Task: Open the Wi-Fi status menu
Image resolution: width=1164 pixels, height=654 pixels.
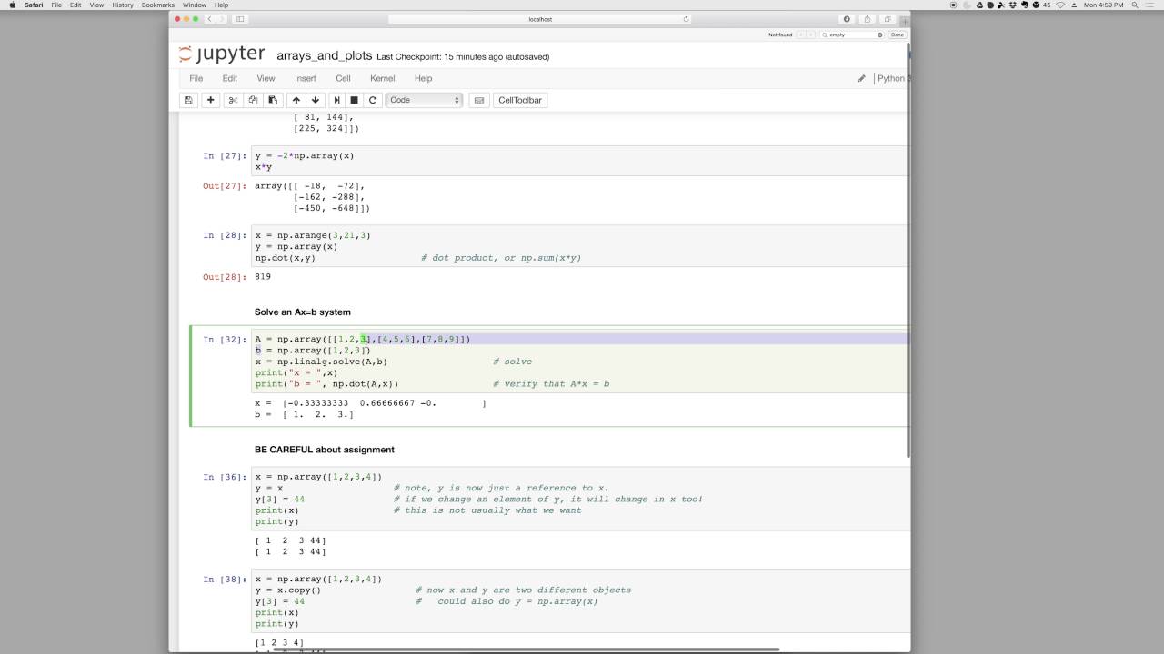Action: pyautogui.click(x=1060, y=5)
